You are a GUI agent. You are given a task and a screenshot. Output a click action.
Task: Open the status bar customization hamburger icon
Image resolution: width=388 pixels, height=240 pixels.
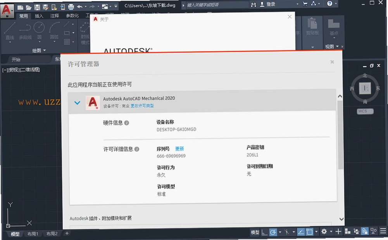coord(383,231)
